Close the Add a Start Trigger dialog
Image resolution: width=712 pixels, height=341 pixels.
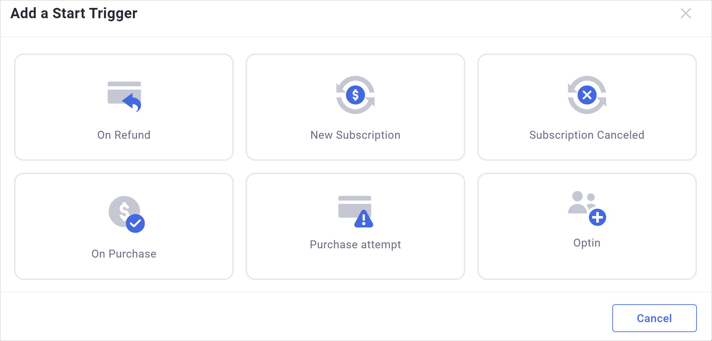(686, 13)
